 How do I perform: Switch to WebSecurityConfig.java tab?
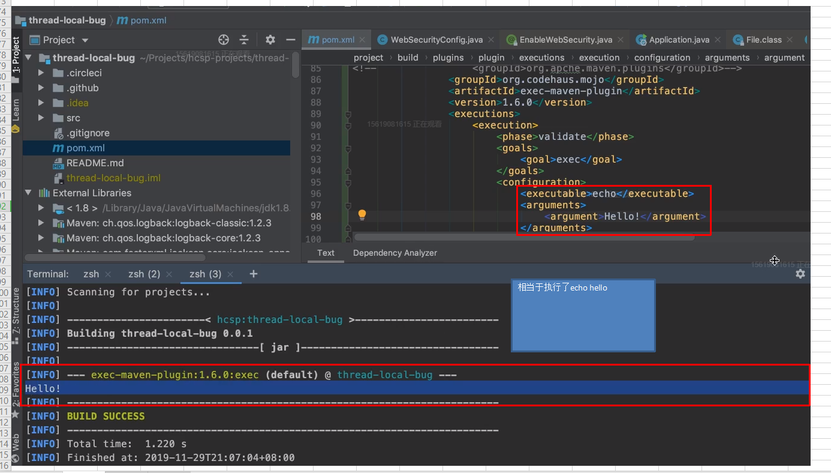pos(436,40)
